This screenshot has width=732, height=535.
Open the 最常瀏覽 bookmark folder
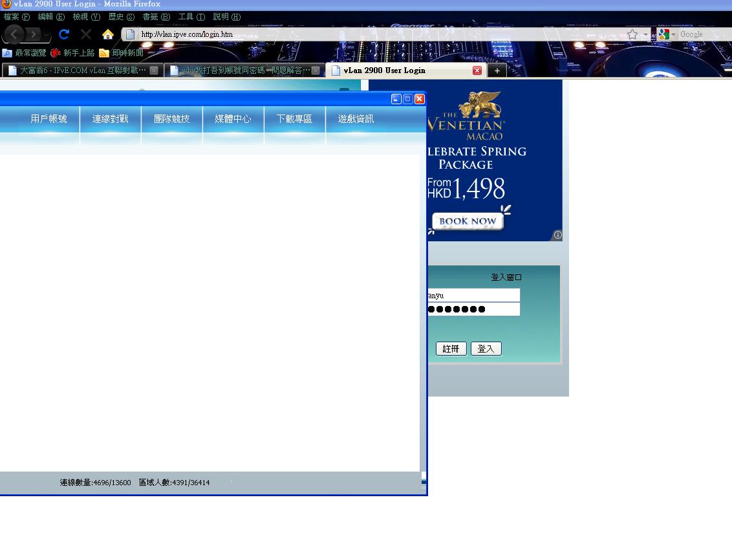click(x=25, y=53)
